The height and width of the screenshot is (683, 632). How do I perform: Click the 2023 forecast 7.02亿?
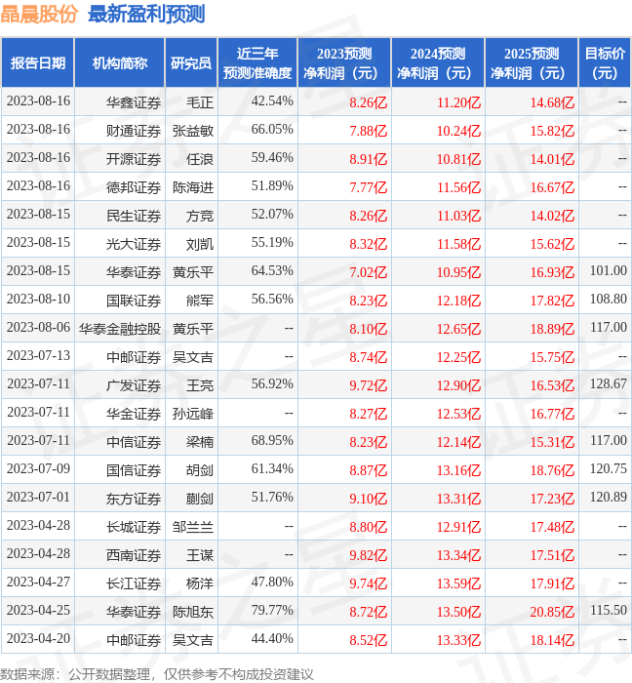pyautogui.click(x=369, y=272)
